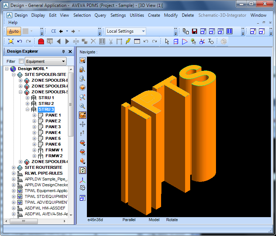This screenshot has width=276, height=236.
Task: Collapse the STRU 3 tree node
Action: click(x=27, y=109)
